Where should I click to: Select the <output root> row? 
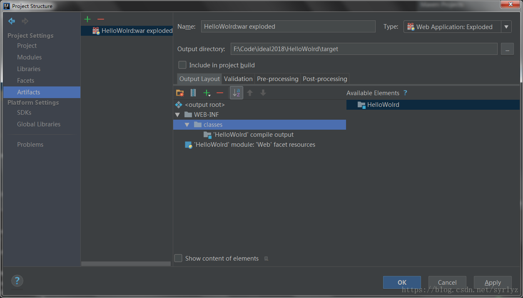(x=259, y=105)
